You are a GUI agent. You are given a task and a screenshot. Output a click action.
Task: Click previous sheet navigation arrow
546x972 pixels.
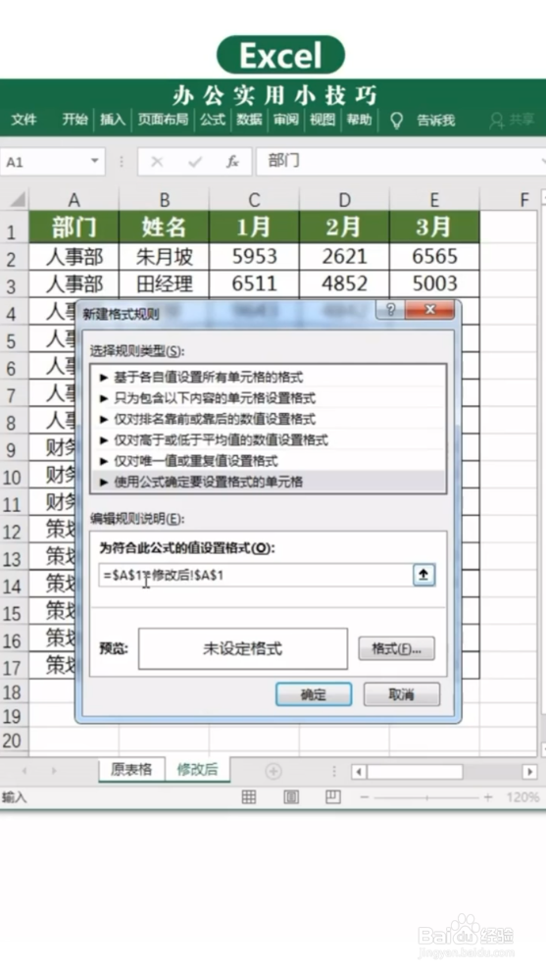click(x=25, y=771)
